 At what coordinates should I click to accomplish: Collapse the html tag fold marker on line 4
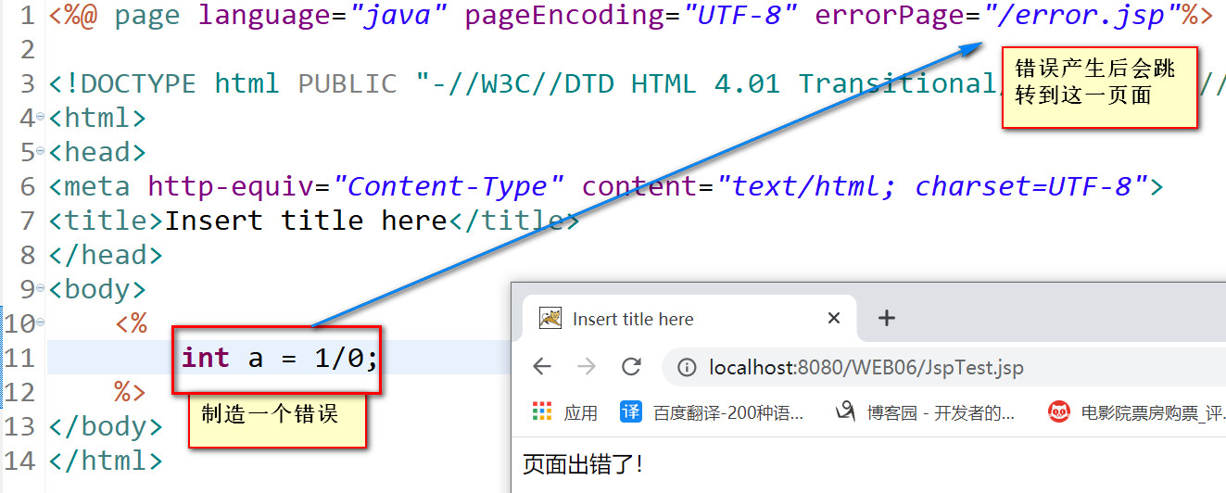(x=40, y=119)
